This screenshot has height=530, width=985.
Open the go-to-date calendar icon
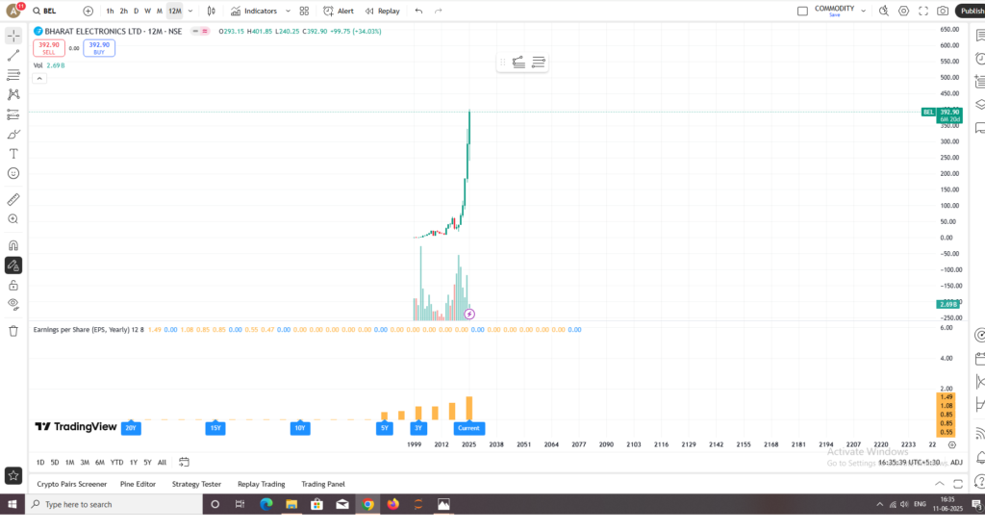point(184,462)
